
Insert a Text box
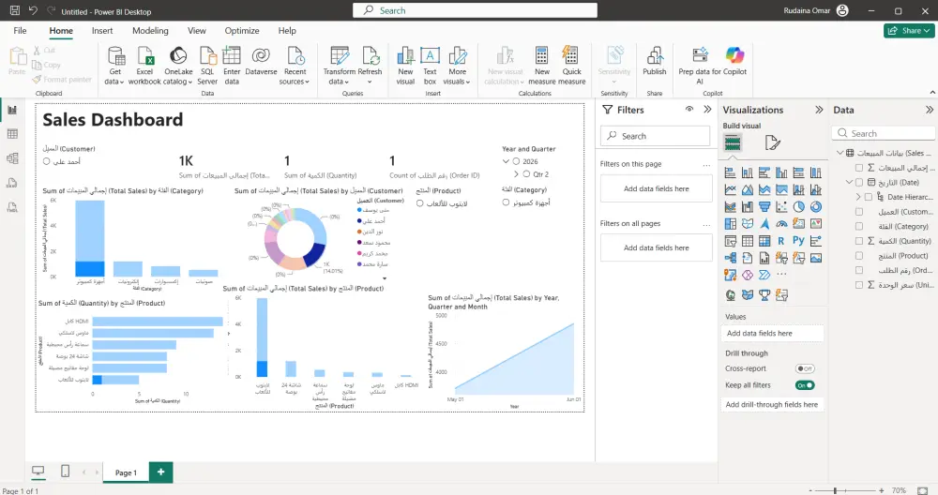coord(430,66)
